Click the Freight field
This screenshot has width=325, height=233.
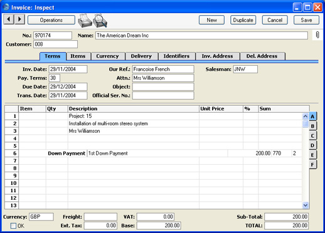(100, 217)
